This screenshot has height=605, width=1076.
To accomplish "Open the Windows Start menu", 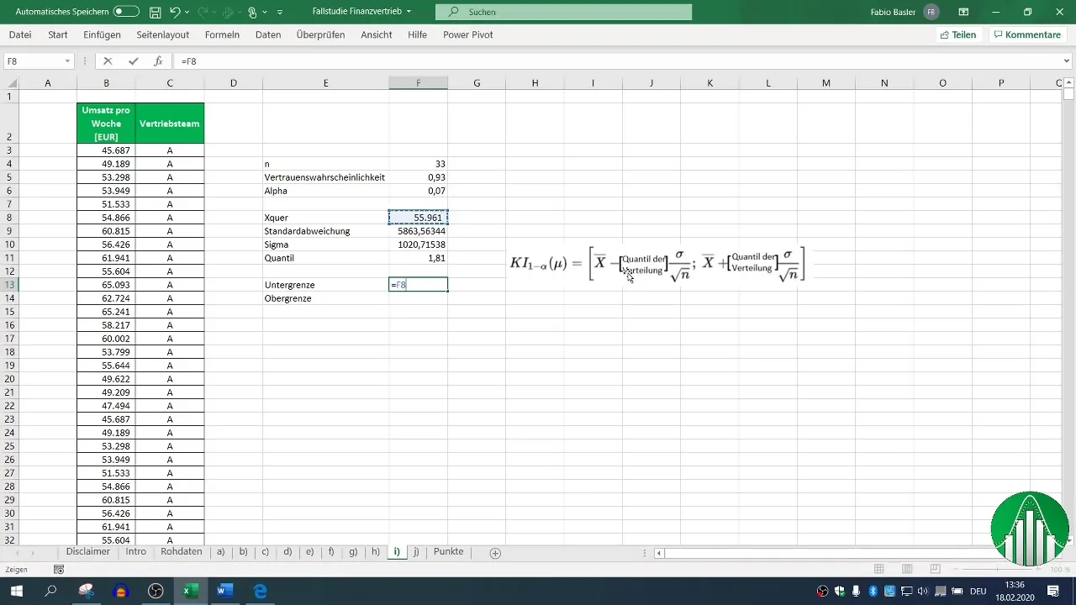I will coord(16,591).
